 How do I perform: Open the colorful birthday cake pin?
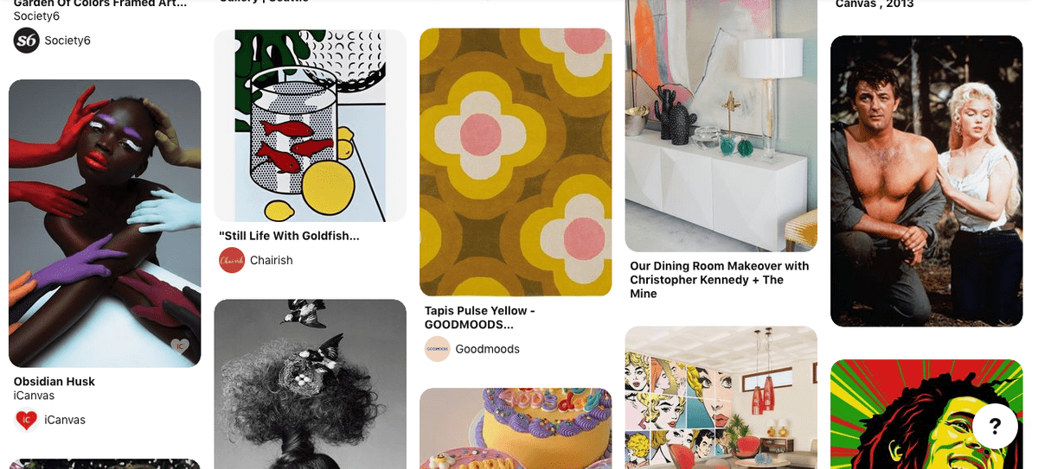point(516,428)
